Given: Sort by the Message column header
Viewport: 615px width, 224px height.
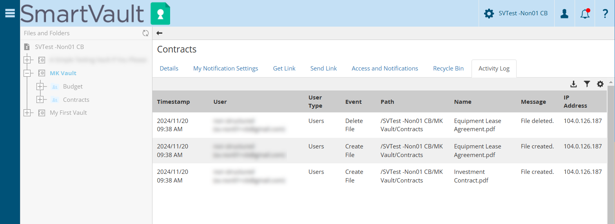Looking at the screenshot, I should pyautogui.click(x=533, y=102).
